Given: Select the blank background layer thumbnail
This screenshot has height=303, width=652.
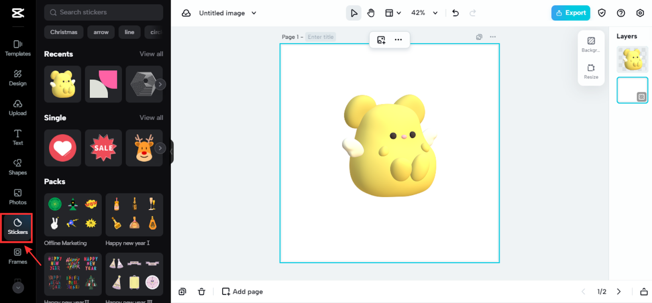Looking at the screenshot, I should click(x=632, y=90).
